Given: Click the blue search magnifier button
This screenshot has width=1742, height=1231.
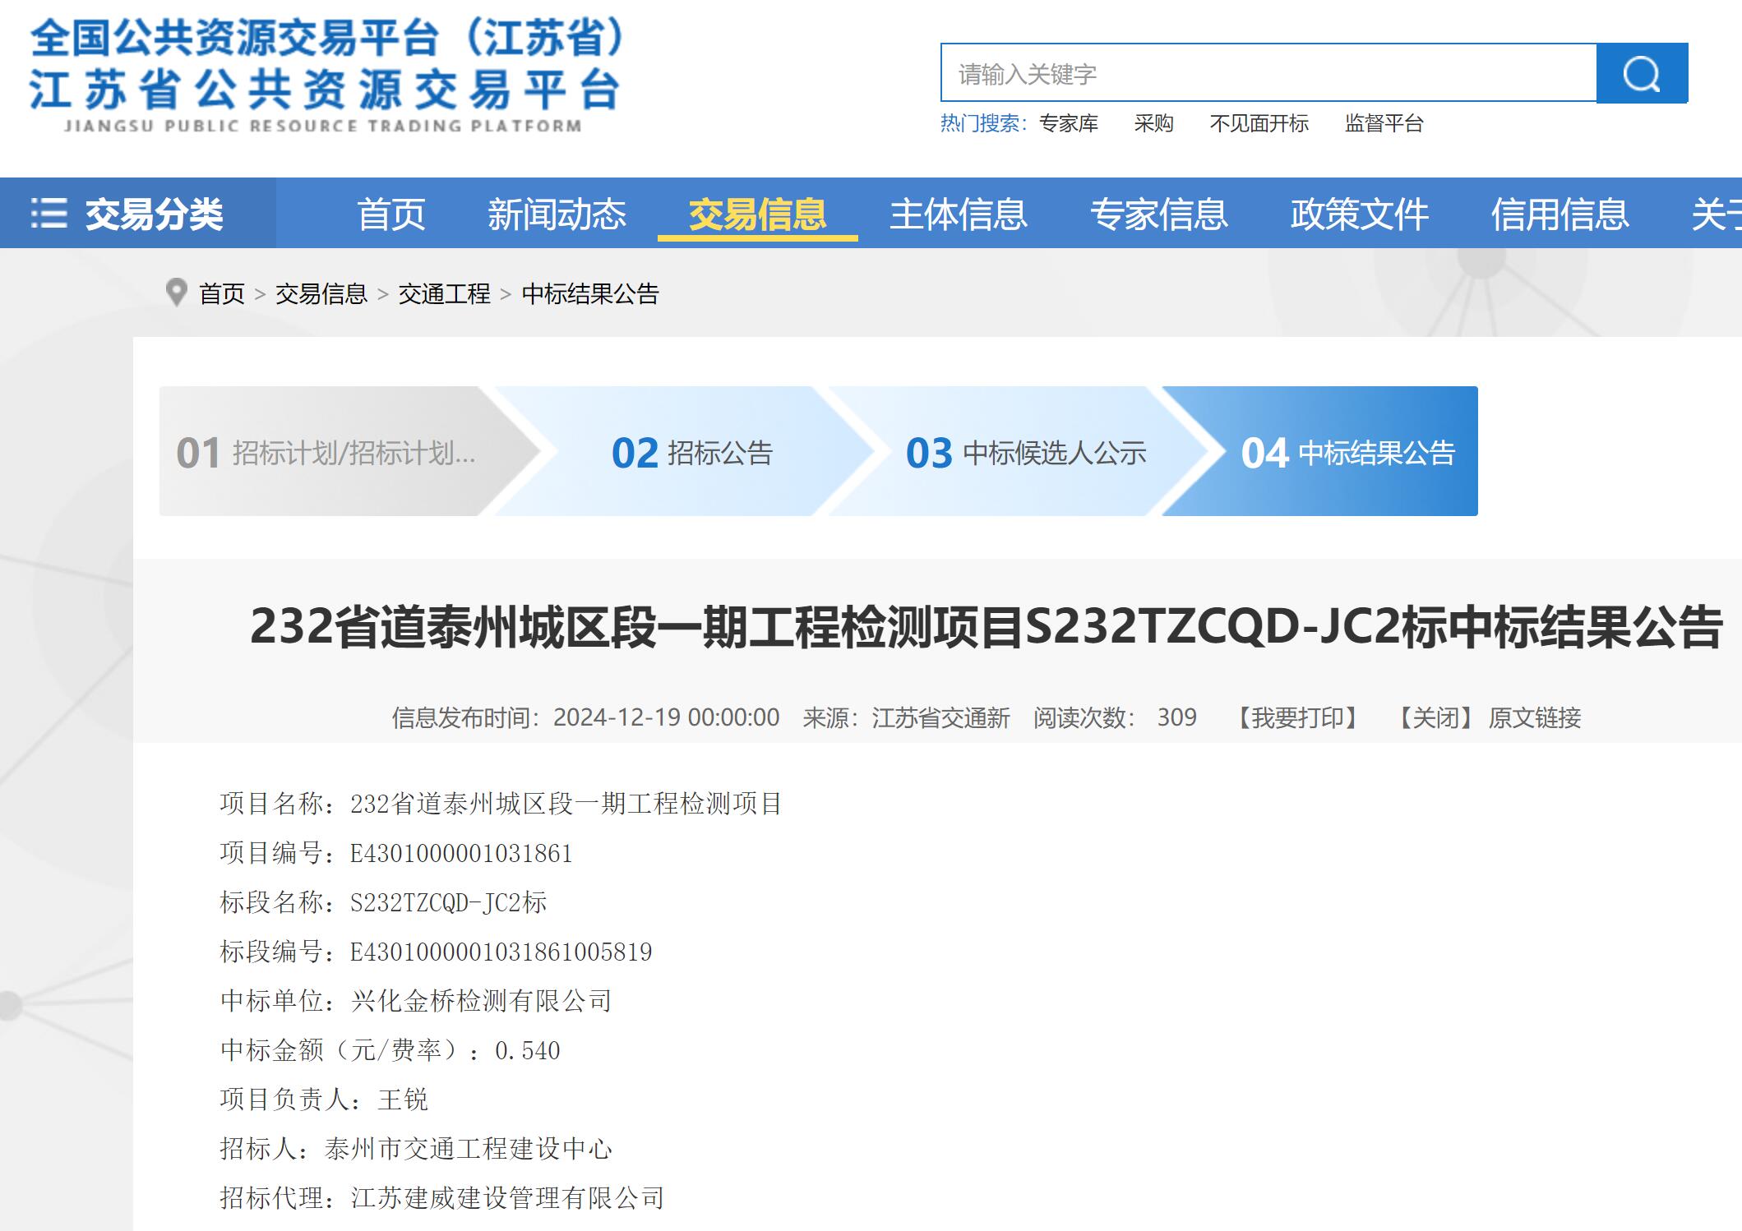Looking at the screenshot, I should (1642, 73).
